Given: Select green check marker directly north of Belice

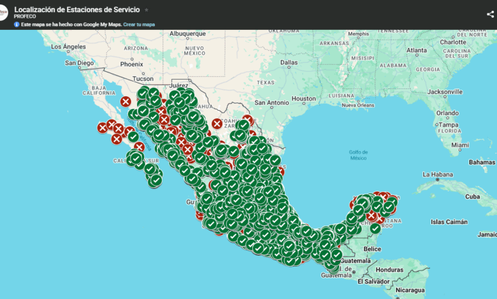Looking at the screenshot, I should [375, 228].
